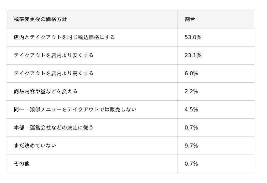Click the 2.2% percentage cell
Viewport: 267px width, 183px height.
(x=191, y=92)
